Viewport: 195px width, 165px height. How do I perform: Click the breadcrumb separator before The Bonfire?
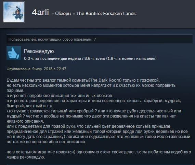[74, 14]
